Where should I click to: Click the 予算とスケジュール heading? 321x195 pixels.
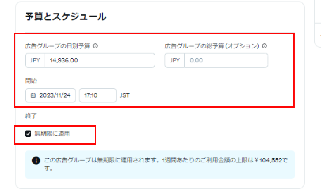66,17
